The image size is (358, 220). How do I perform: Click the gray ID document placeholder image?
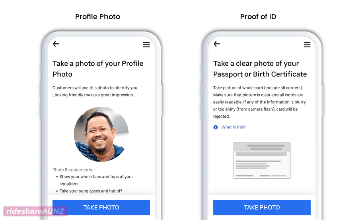coord(262,160)
